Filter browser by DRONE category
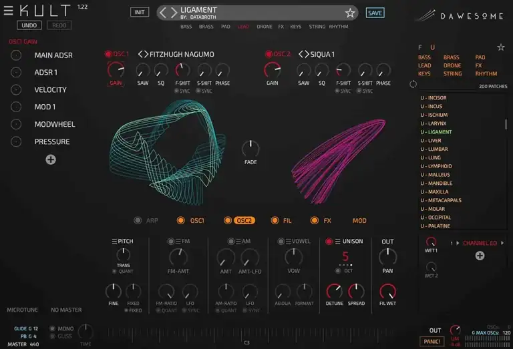 pos(452,65)
